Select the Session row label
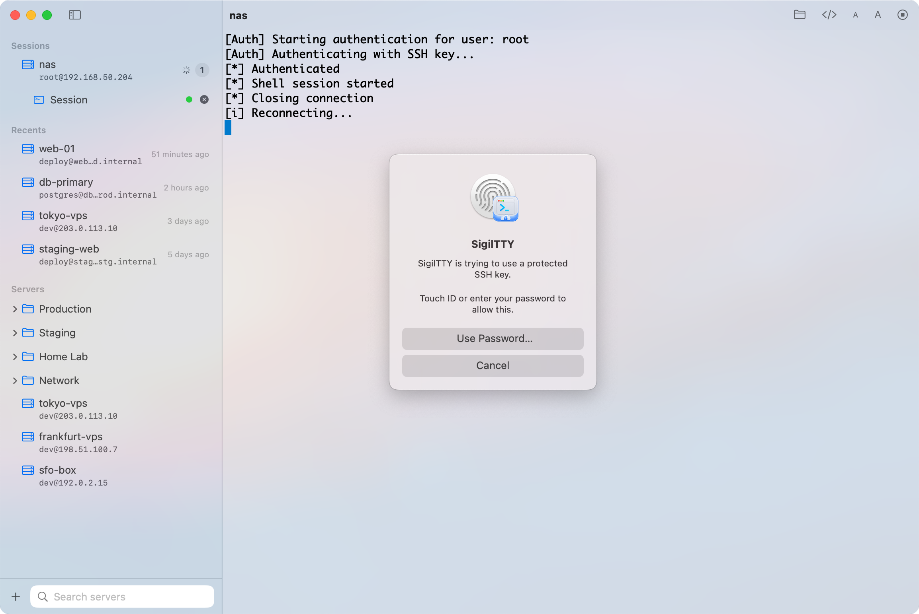 69,100
